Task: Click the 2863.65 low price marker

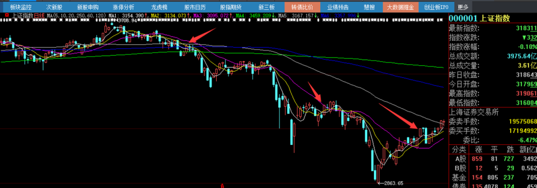Action: (394, 183)
